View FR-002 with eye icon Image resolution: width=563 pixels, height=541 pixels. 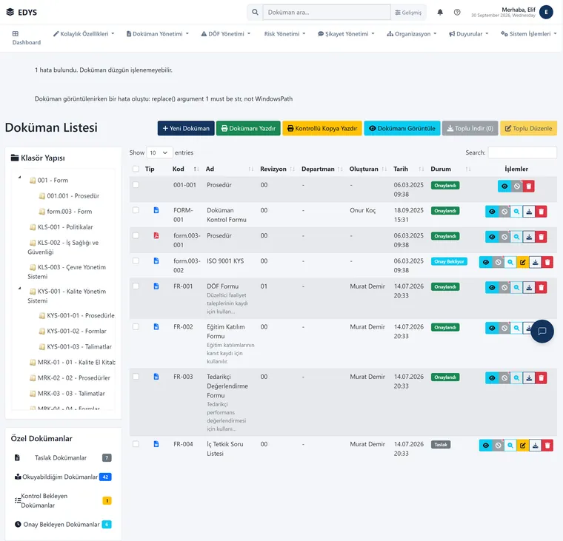(492, 328)
